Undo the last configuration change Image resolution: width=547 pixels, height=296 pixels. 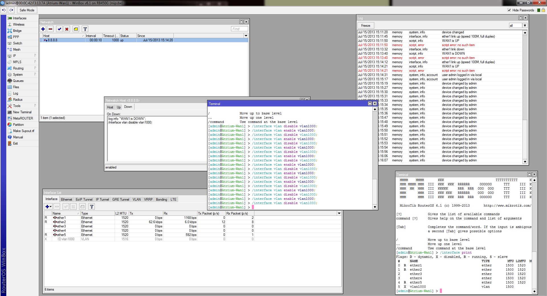point(3,10)
